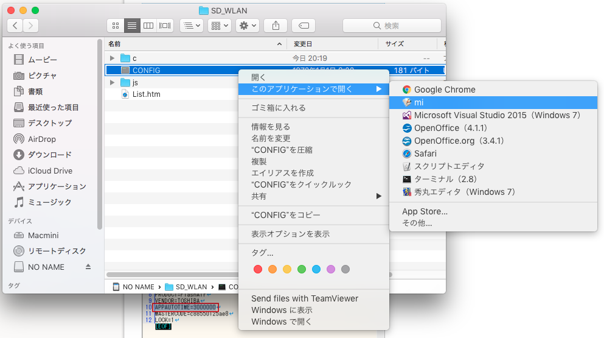Viewport: 604px width, 338px height.
Task: Apply the red tag color
Action: click(x=258, y=269)
